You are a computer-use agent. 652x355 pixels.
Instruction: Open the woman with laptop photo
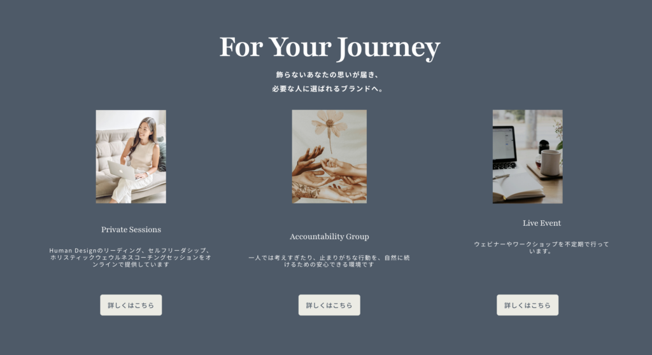click(131, 157)
